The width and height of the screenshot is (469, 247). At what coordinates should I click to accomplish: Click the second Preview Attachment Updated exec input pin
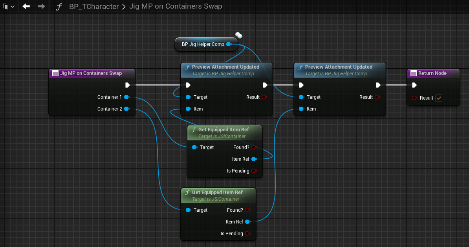coord(301,85)
